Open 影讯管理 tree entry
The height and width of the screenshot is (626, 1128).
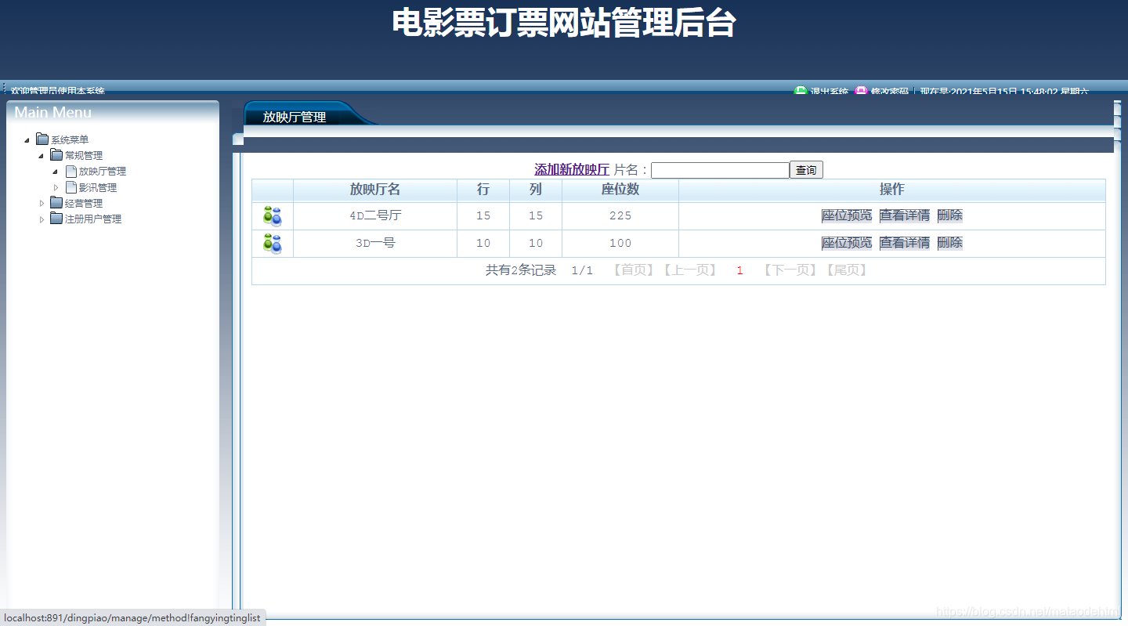98,188
